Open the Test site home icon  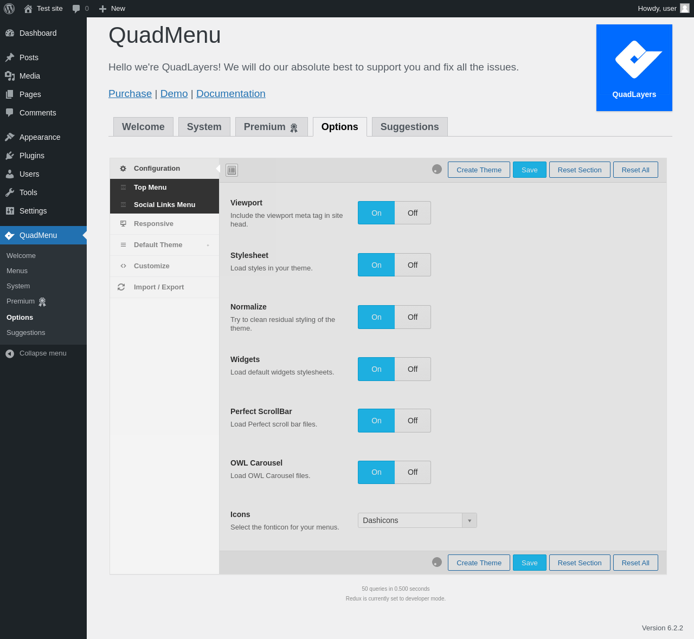pos(28,9)
